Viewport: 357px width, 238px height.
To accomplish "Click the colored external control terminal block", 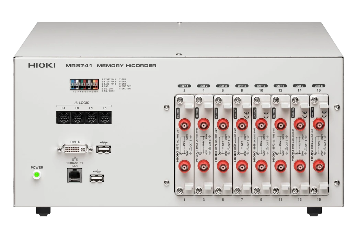I will point(84,84).
